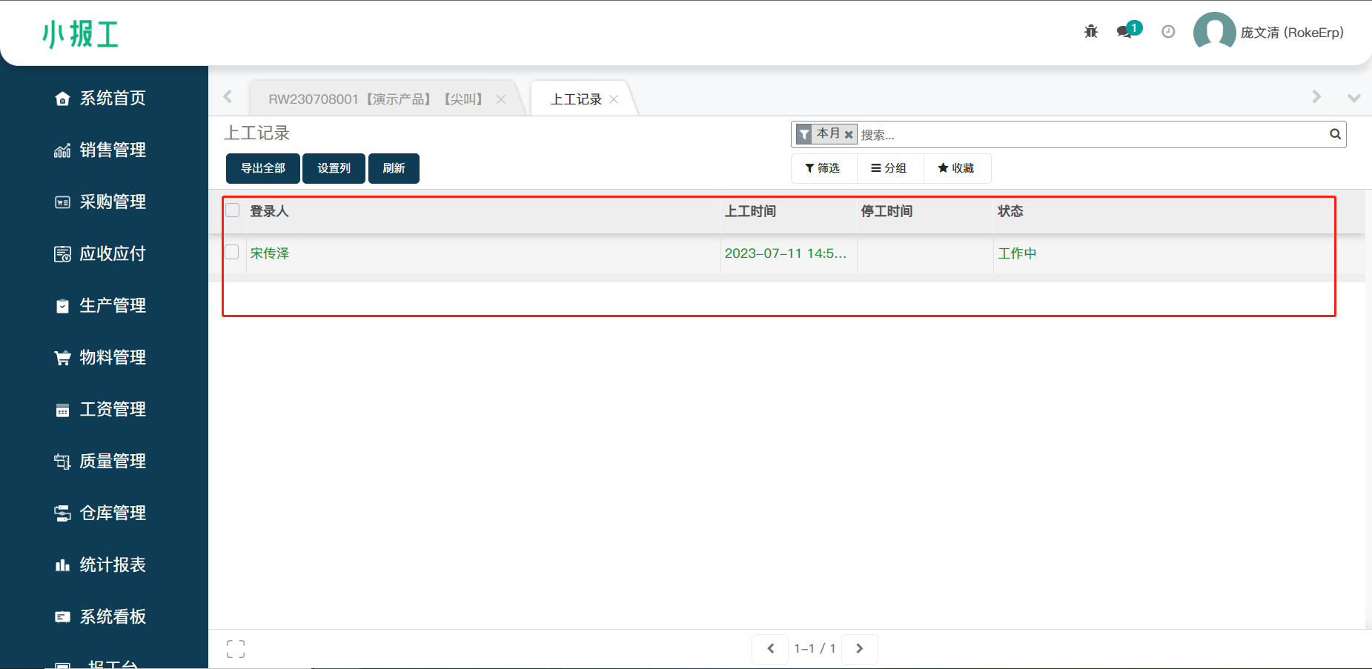The image size is (1372, 669).
Task: Click the 搜索 input field
Action: point(1090,135)
